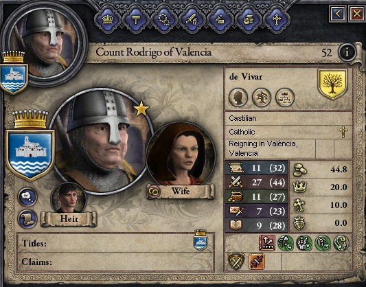Open the Laws hammer tab icon
366x287 pixels.
pos(135,20)
